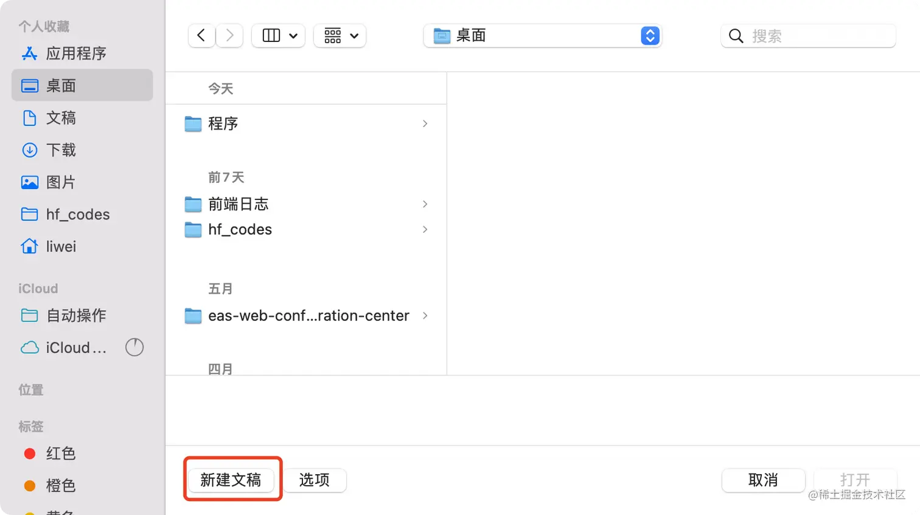The image size is (920, 515).
Task: Click the 图片 pictures icon
Action: [29, 182]
